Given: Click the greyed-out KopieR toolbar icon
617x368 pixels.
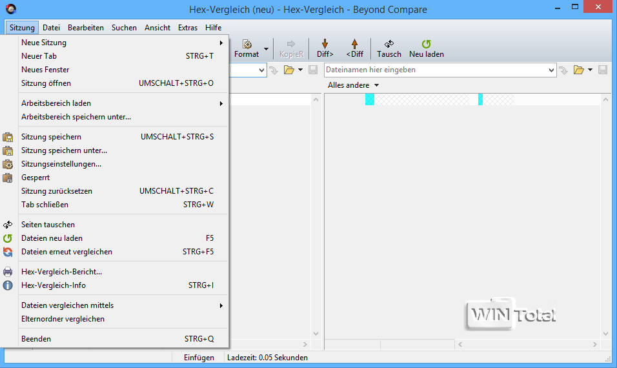Looking at the screenshot, I should (291, 44).
